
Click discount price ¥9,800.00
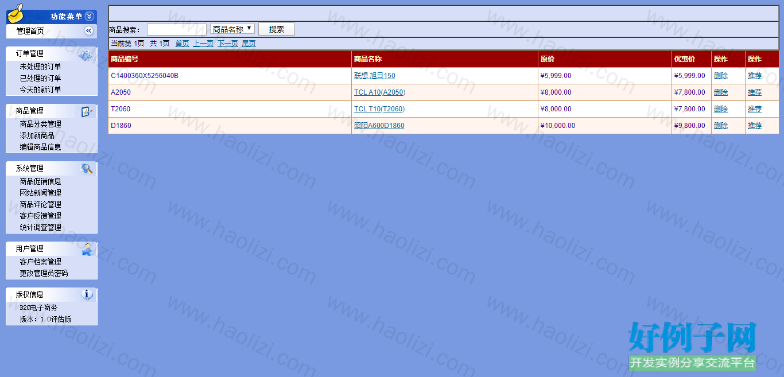pos(690,126)
